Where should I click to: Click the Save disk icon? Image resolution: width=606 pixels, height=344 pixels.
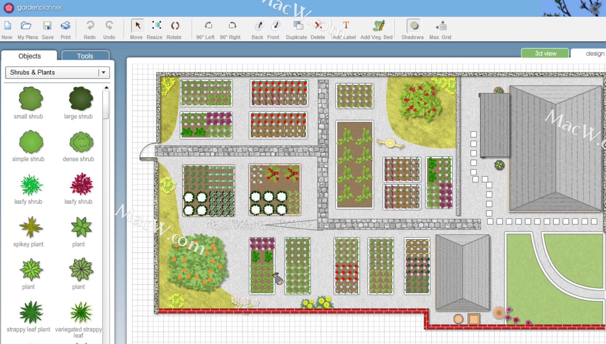tap(47, 26)
